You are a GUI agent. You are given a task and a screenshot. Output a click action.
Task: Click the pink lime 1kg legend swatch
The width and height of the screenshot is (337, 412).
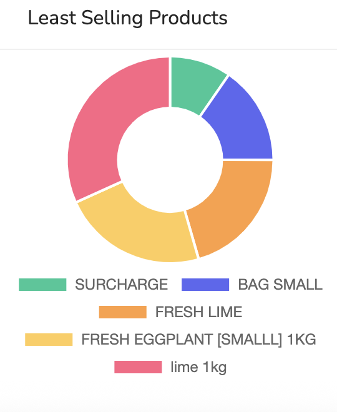coord(138,367)
